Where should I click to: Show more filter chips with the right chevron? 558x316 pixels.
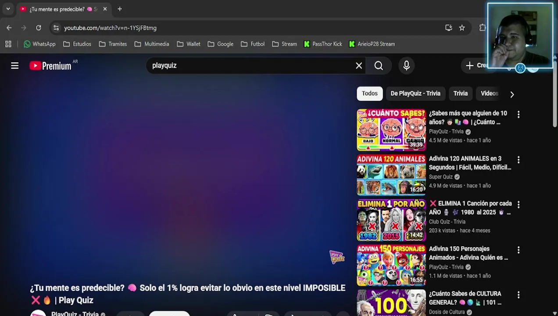point(512,94)
